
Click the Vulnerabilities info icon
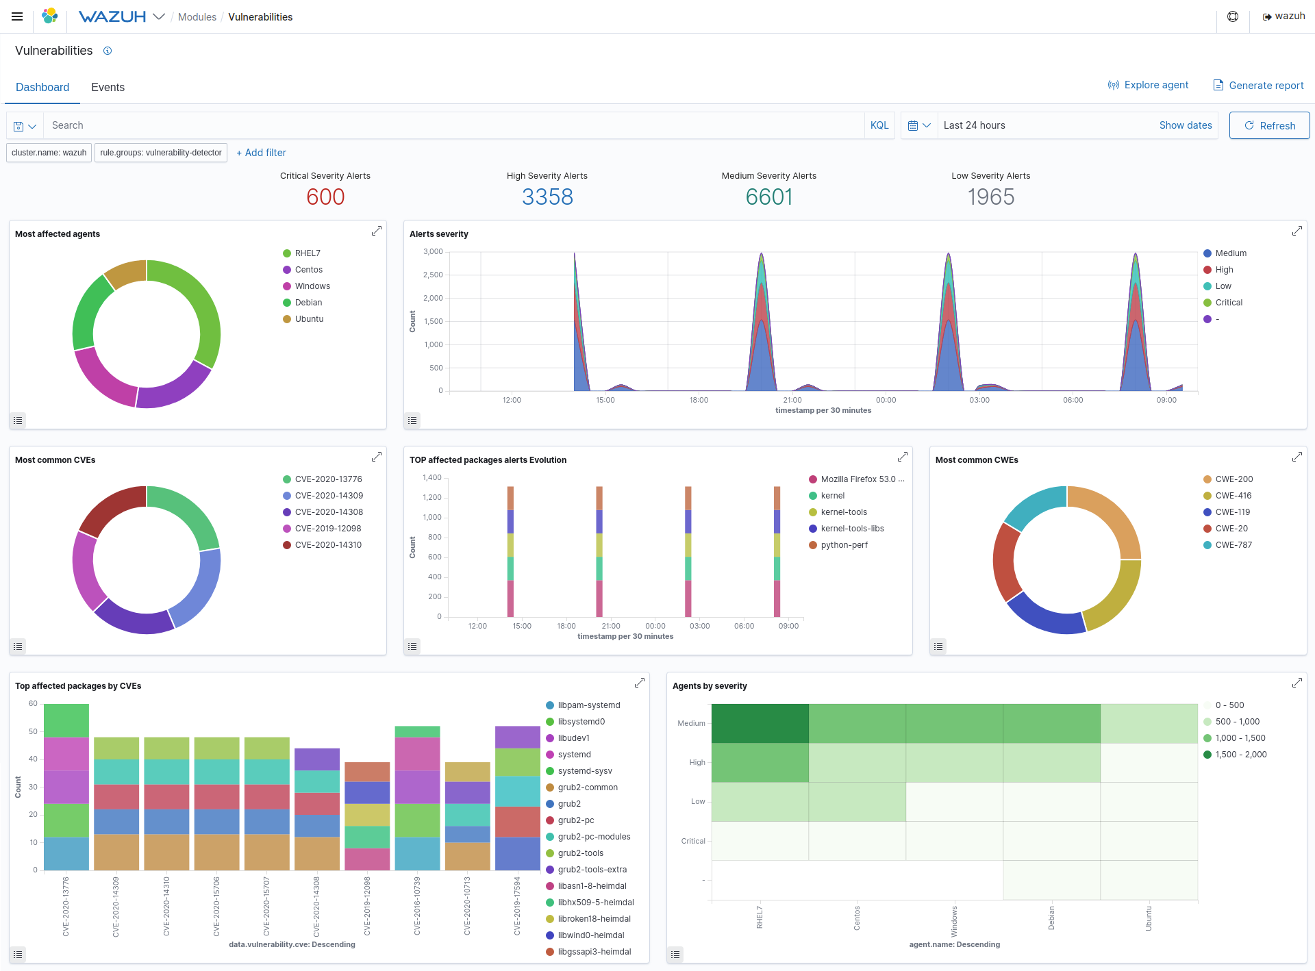click(110, 51)
